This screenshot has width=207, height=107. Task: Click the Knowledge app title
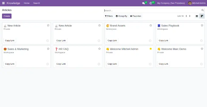13,3
